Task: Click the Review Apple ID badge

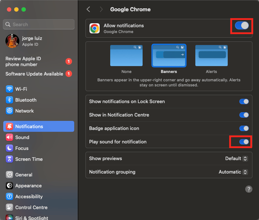Action: point(68,61)
